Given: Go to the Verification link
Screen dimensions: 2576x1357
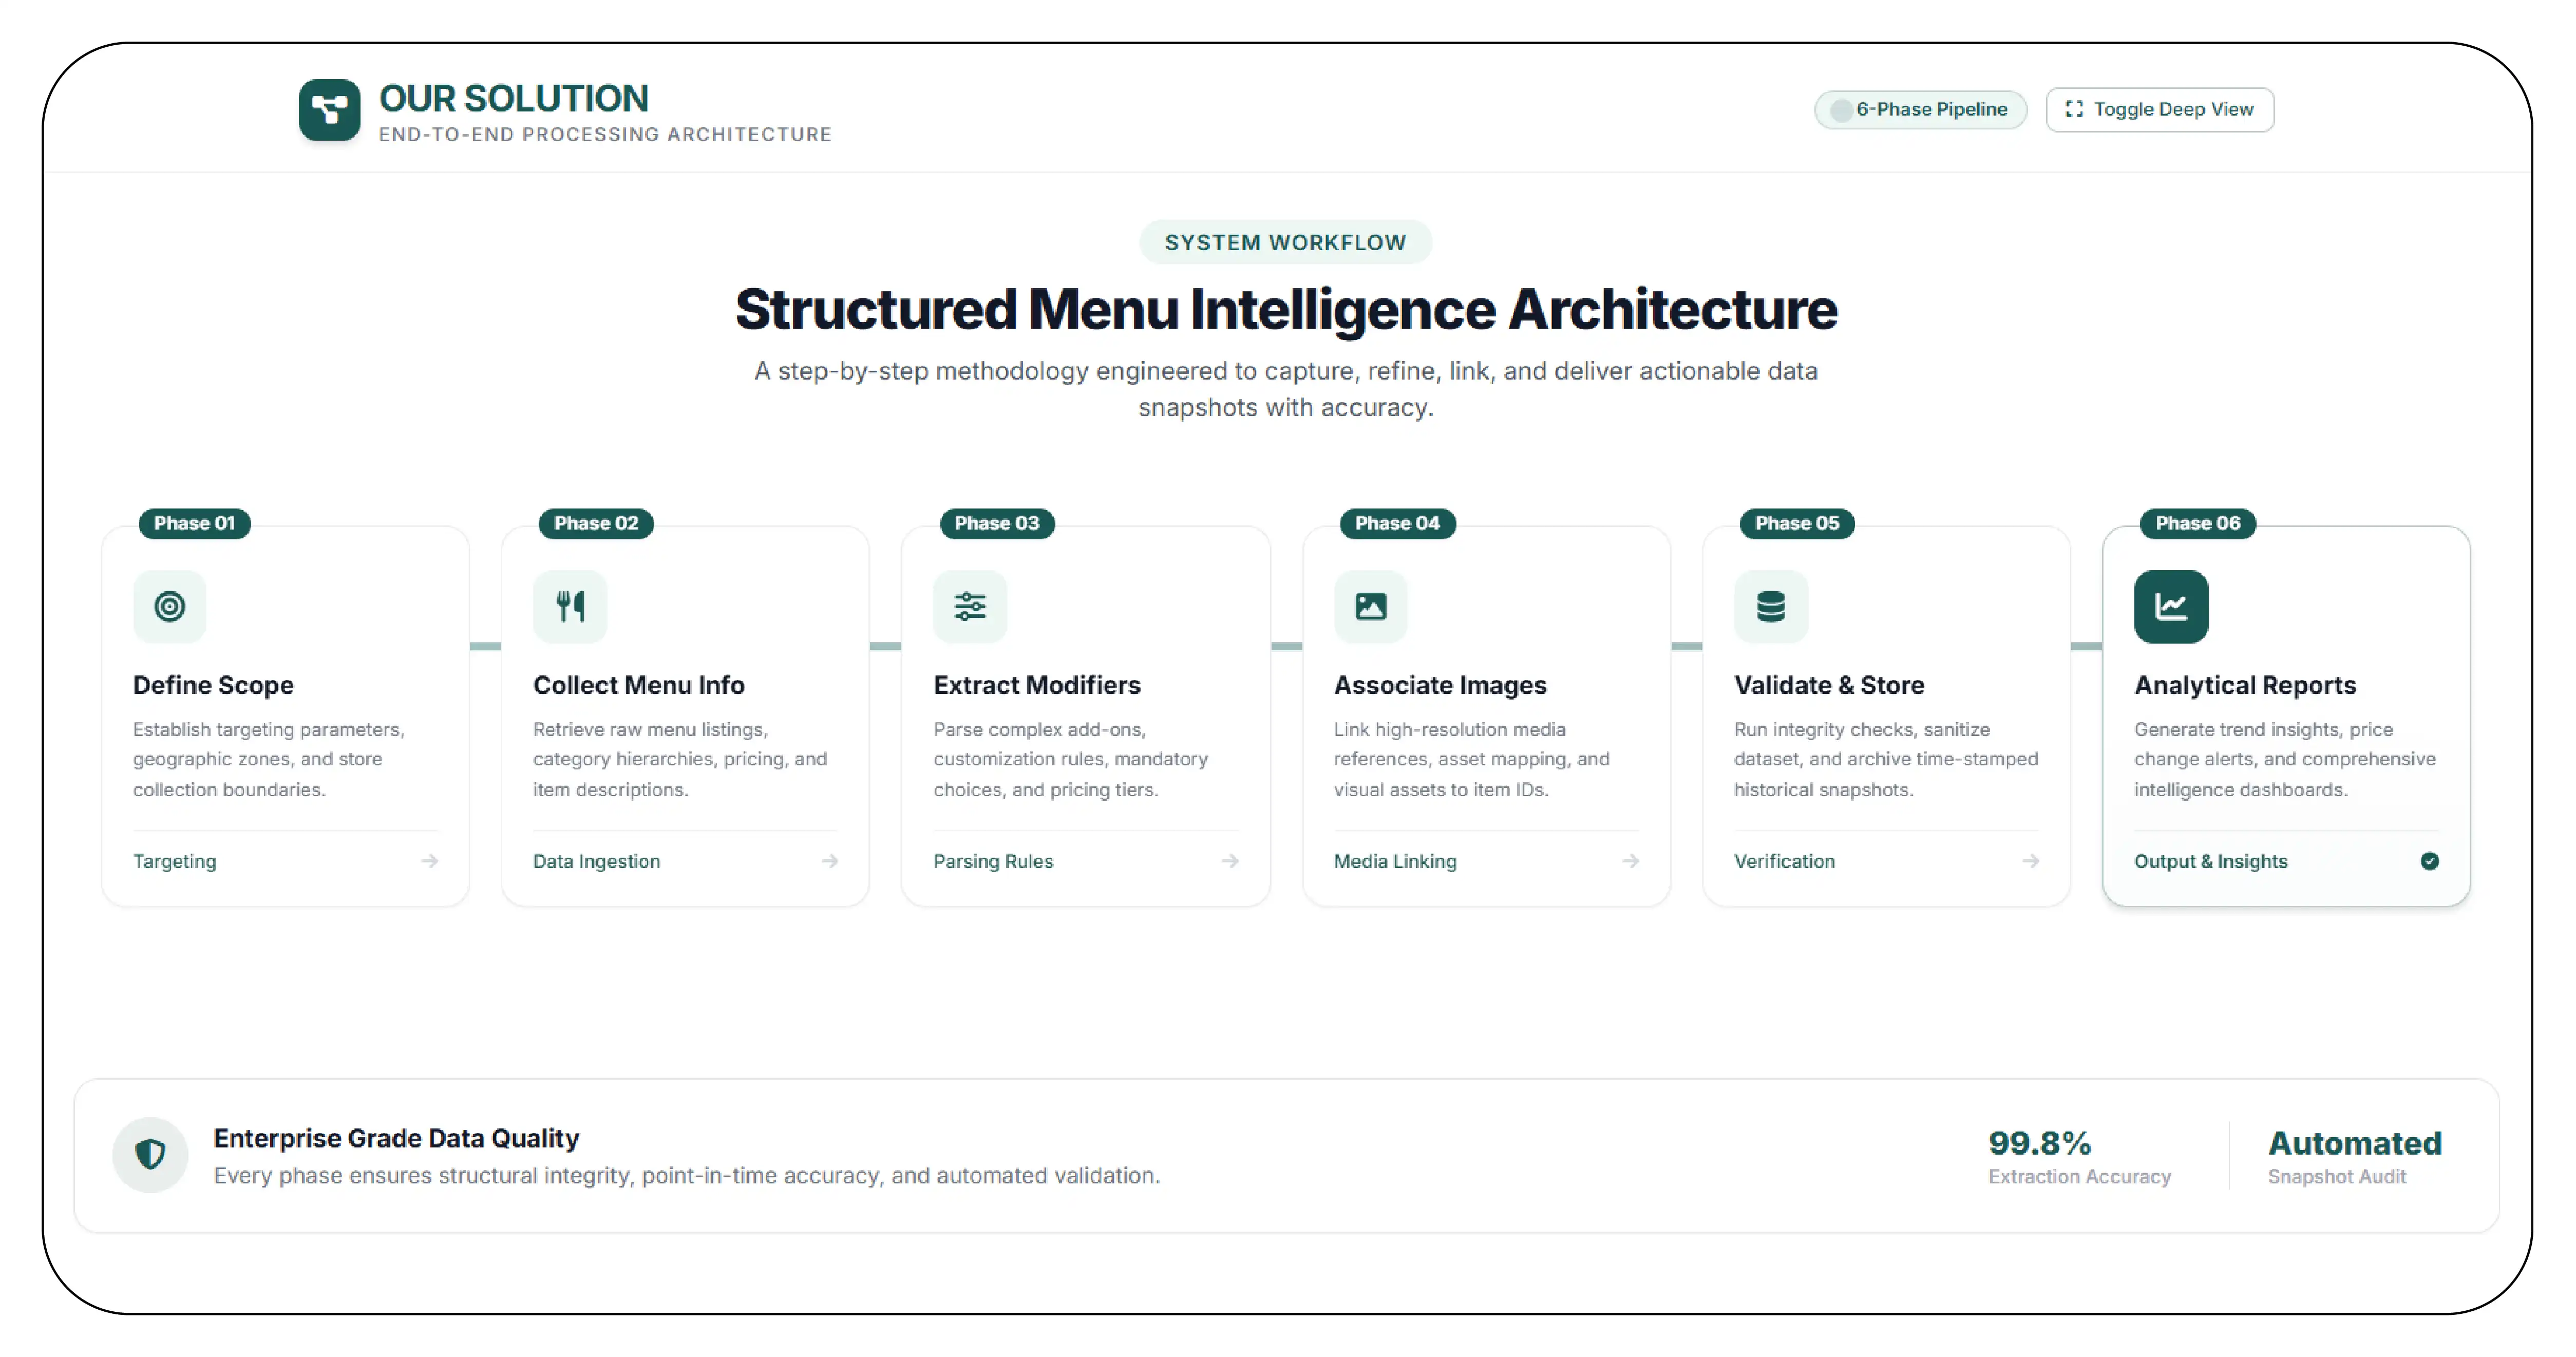Looking at the screenshot, I should (1785, 861).
